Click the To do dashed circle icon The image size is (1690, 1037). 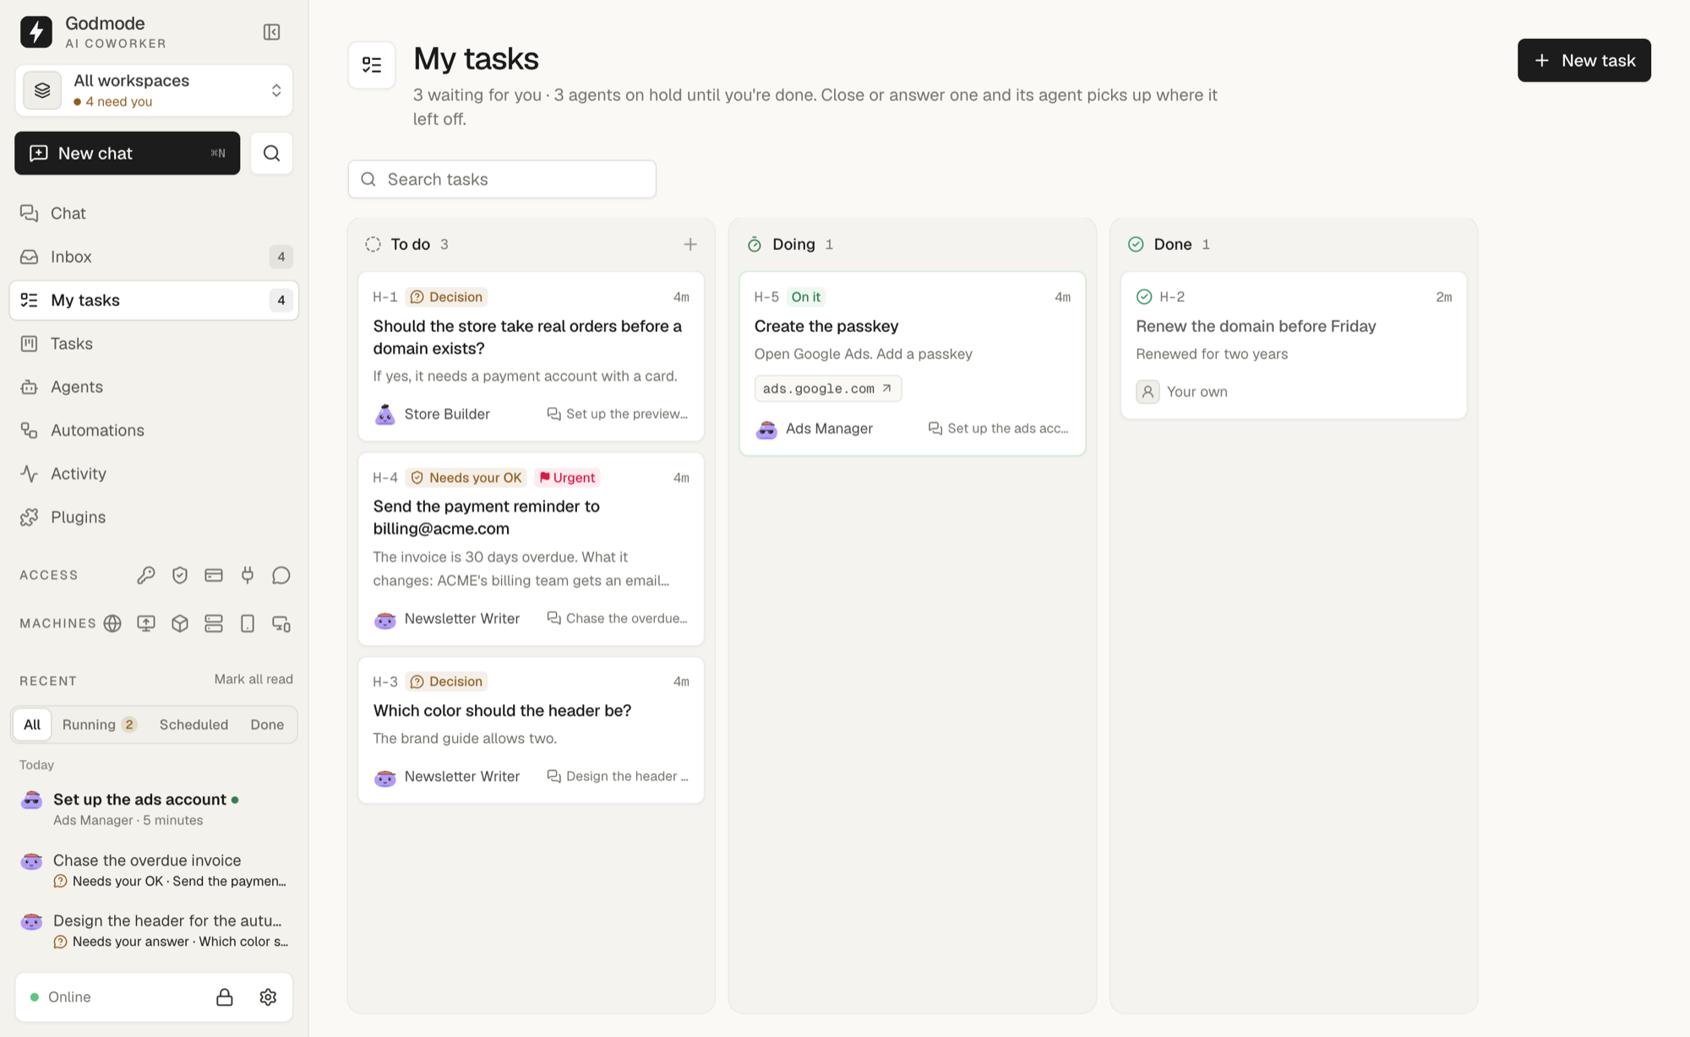(x=373, y=244)
